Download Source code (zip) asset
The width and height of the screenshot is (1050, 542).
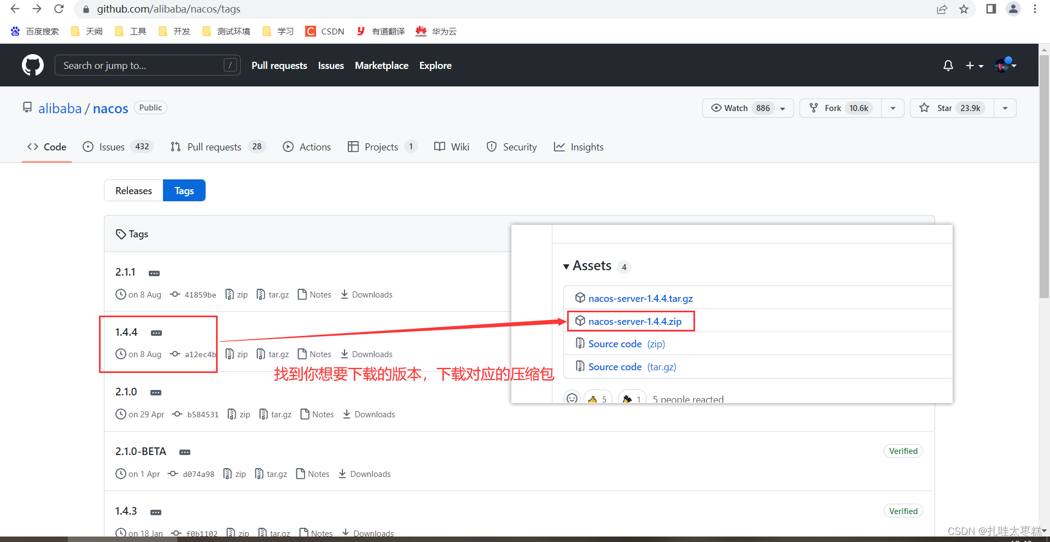[x=626, y=343]
